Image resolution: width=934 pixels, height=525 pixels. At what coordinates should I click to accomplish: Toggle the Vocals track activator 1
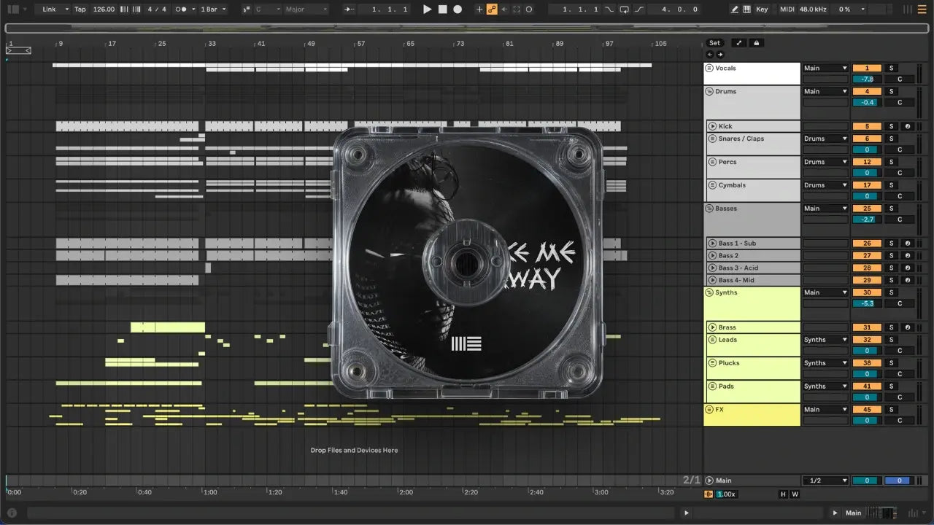(867, 68)
